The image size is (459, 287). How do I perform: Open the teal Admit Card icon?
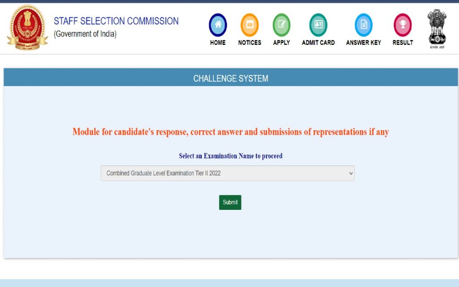318,25
